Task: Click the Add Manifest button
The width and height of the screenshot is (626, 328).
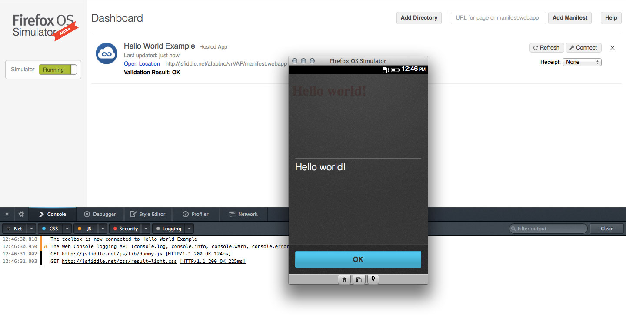Action: coord(570,18)
